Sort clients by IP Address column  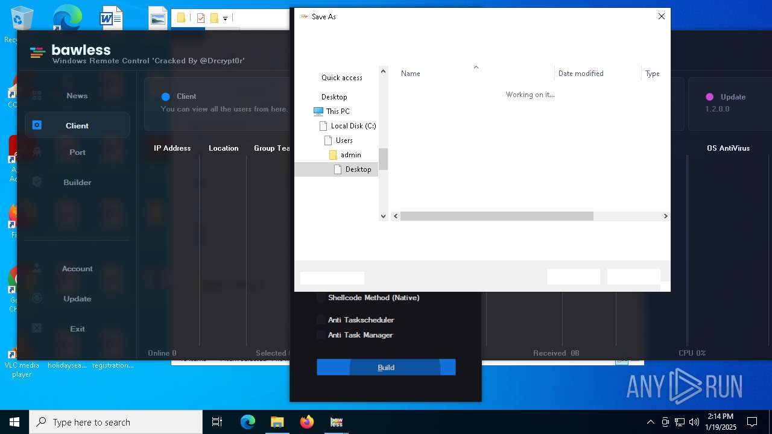pos(172,148)
